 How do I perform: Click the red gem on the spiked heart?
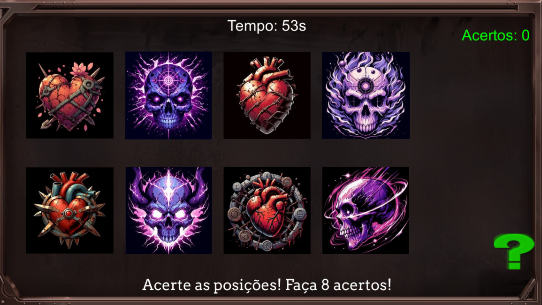pyautogui.click(x=68, y=213)
